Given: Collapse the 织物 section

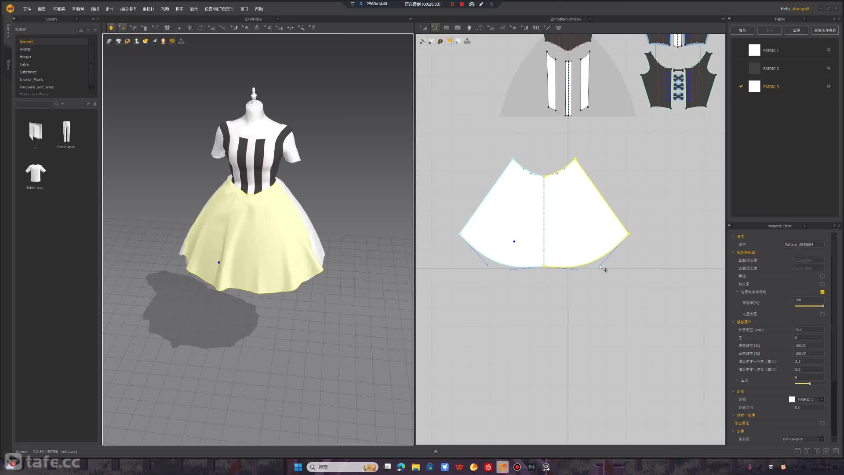Looking at the screenshot, I should (733, 391).
